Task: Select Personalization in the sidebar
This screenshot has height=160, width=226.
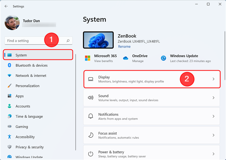Action: click(x=38, y=86)
